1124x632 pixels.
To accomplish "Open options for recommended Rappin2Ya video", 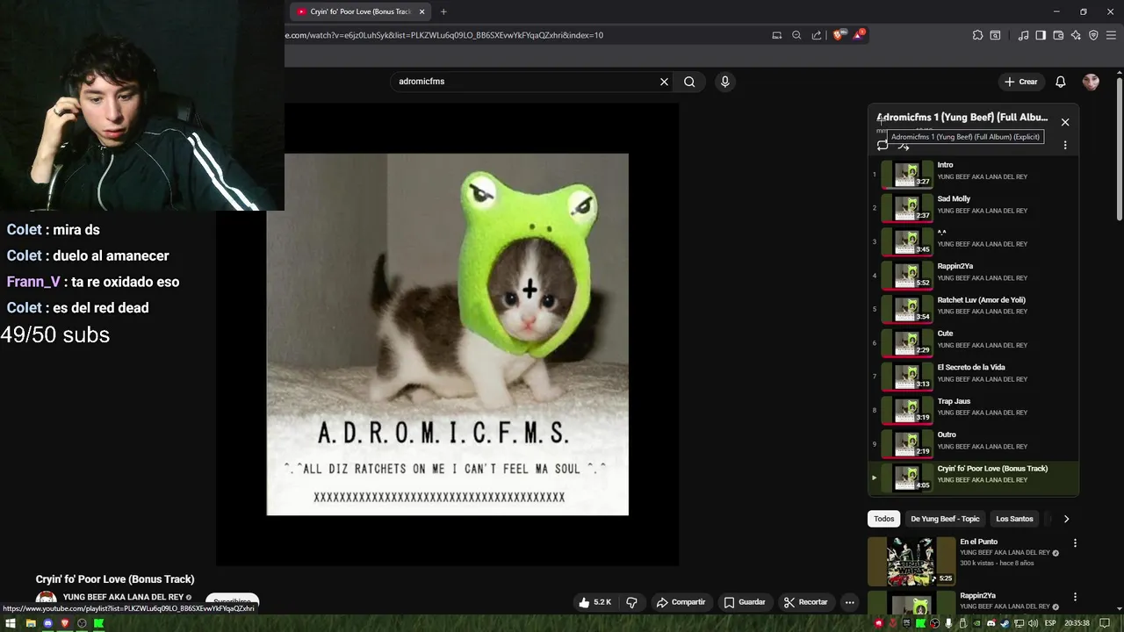I will 1075,597.
